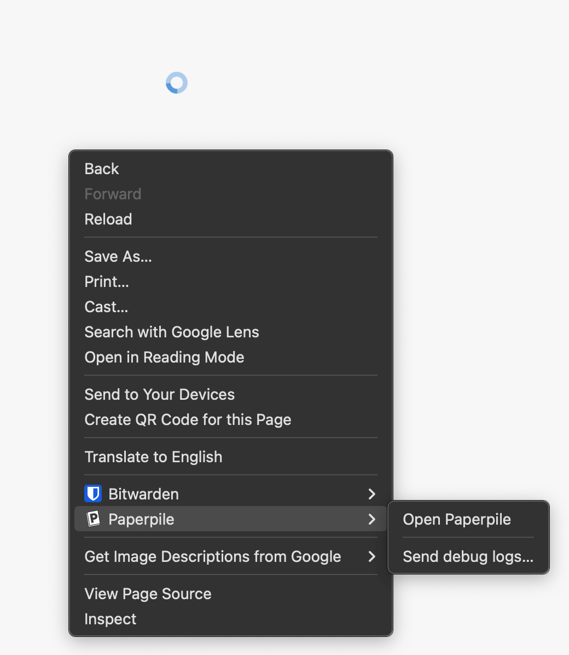The width and height of the screenshot is (569, 655).
Task: Select the Print option
Action: pos(107,281)
